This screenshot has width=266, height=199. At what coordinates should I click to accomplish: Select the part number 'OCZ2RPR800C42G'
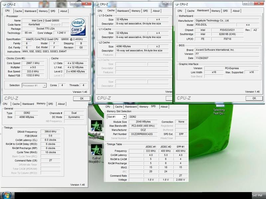pyautogui.click(x=143, y=134)
